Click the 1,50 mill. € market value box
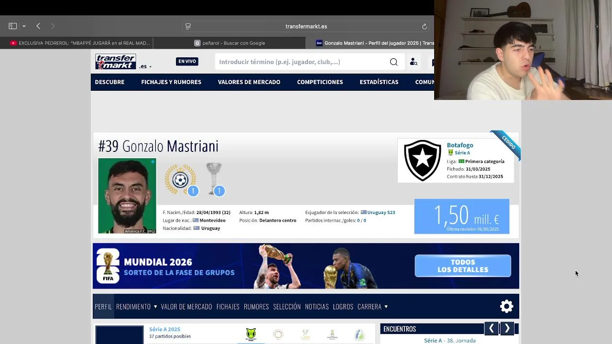The image size is (612, 344). (462, 216)
